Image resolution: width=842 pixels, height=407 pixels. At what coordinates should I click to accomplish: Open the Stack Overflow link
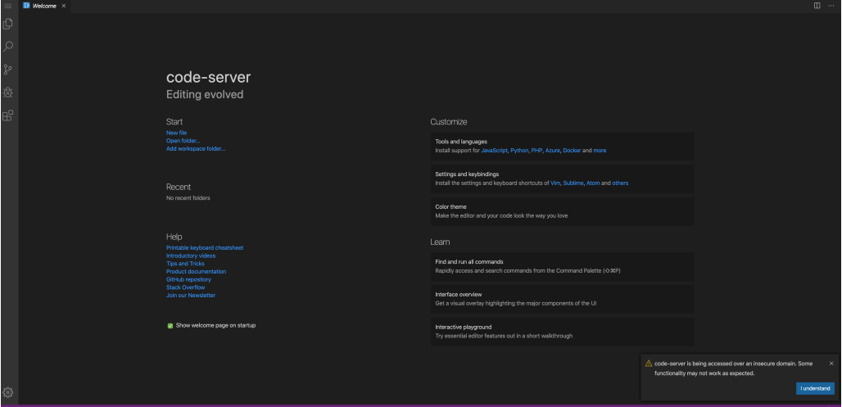pos(185,287)
